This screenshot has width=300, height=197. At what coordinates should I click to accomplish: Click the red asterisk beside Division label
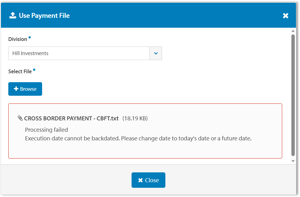click(x=30, y=37)
